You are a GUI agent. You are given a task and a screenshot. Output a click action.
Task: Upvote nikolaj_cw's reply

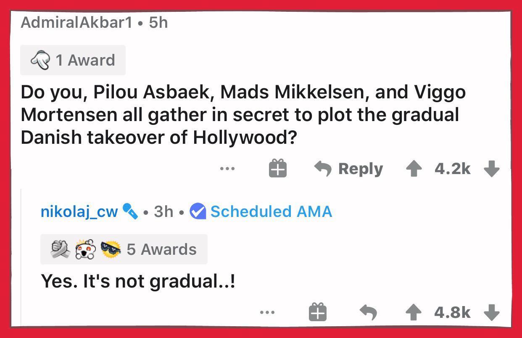tap(414, 312)
